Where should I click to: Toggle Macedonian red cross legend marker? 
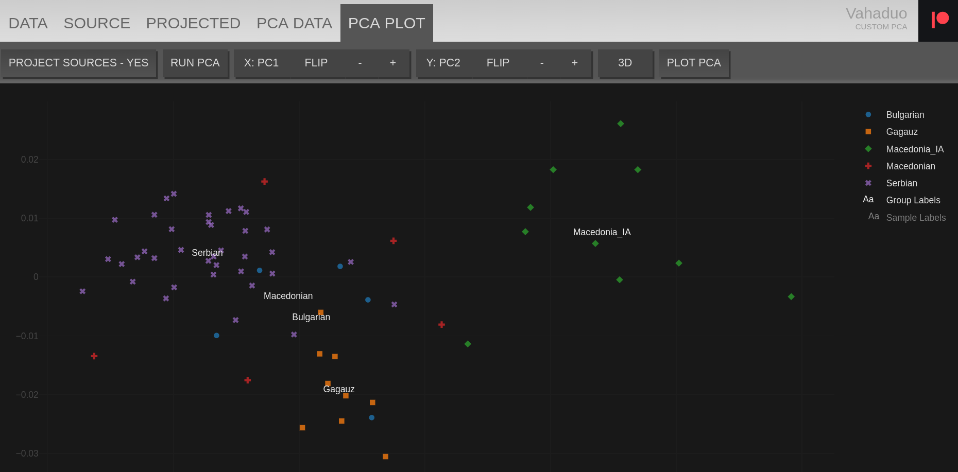[868, 166]
